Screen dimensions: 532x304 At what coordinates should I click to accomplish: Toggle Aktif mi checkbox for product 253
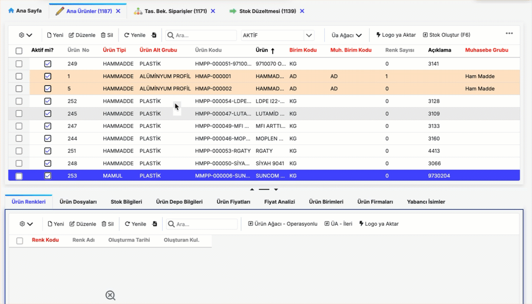point(48,176)
